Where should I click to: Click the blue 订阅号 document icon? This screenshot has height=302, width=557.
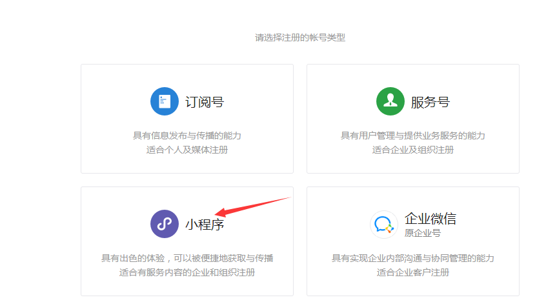click(x=165, y=101)
